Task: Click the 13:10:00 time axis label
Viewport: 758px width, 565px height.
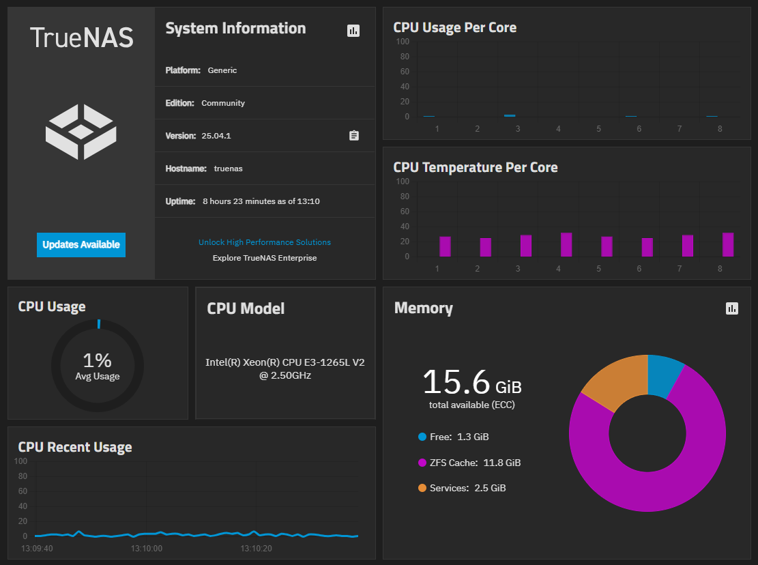Action: click(147, 549)
